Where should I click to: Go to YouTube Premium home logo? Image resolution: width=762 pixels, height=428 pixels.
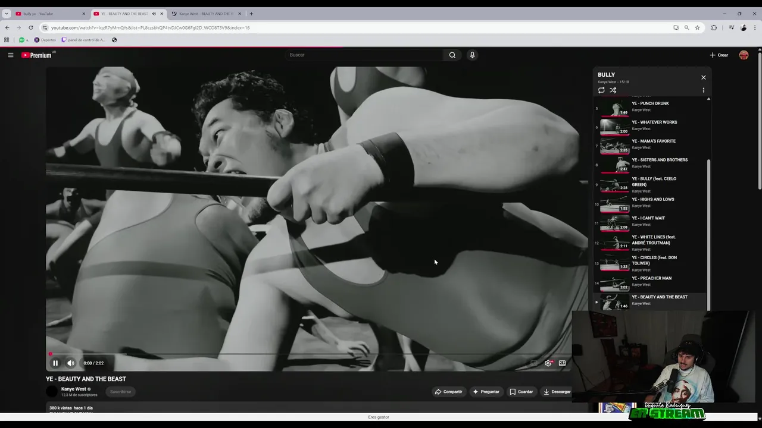[x=37, y=55]
